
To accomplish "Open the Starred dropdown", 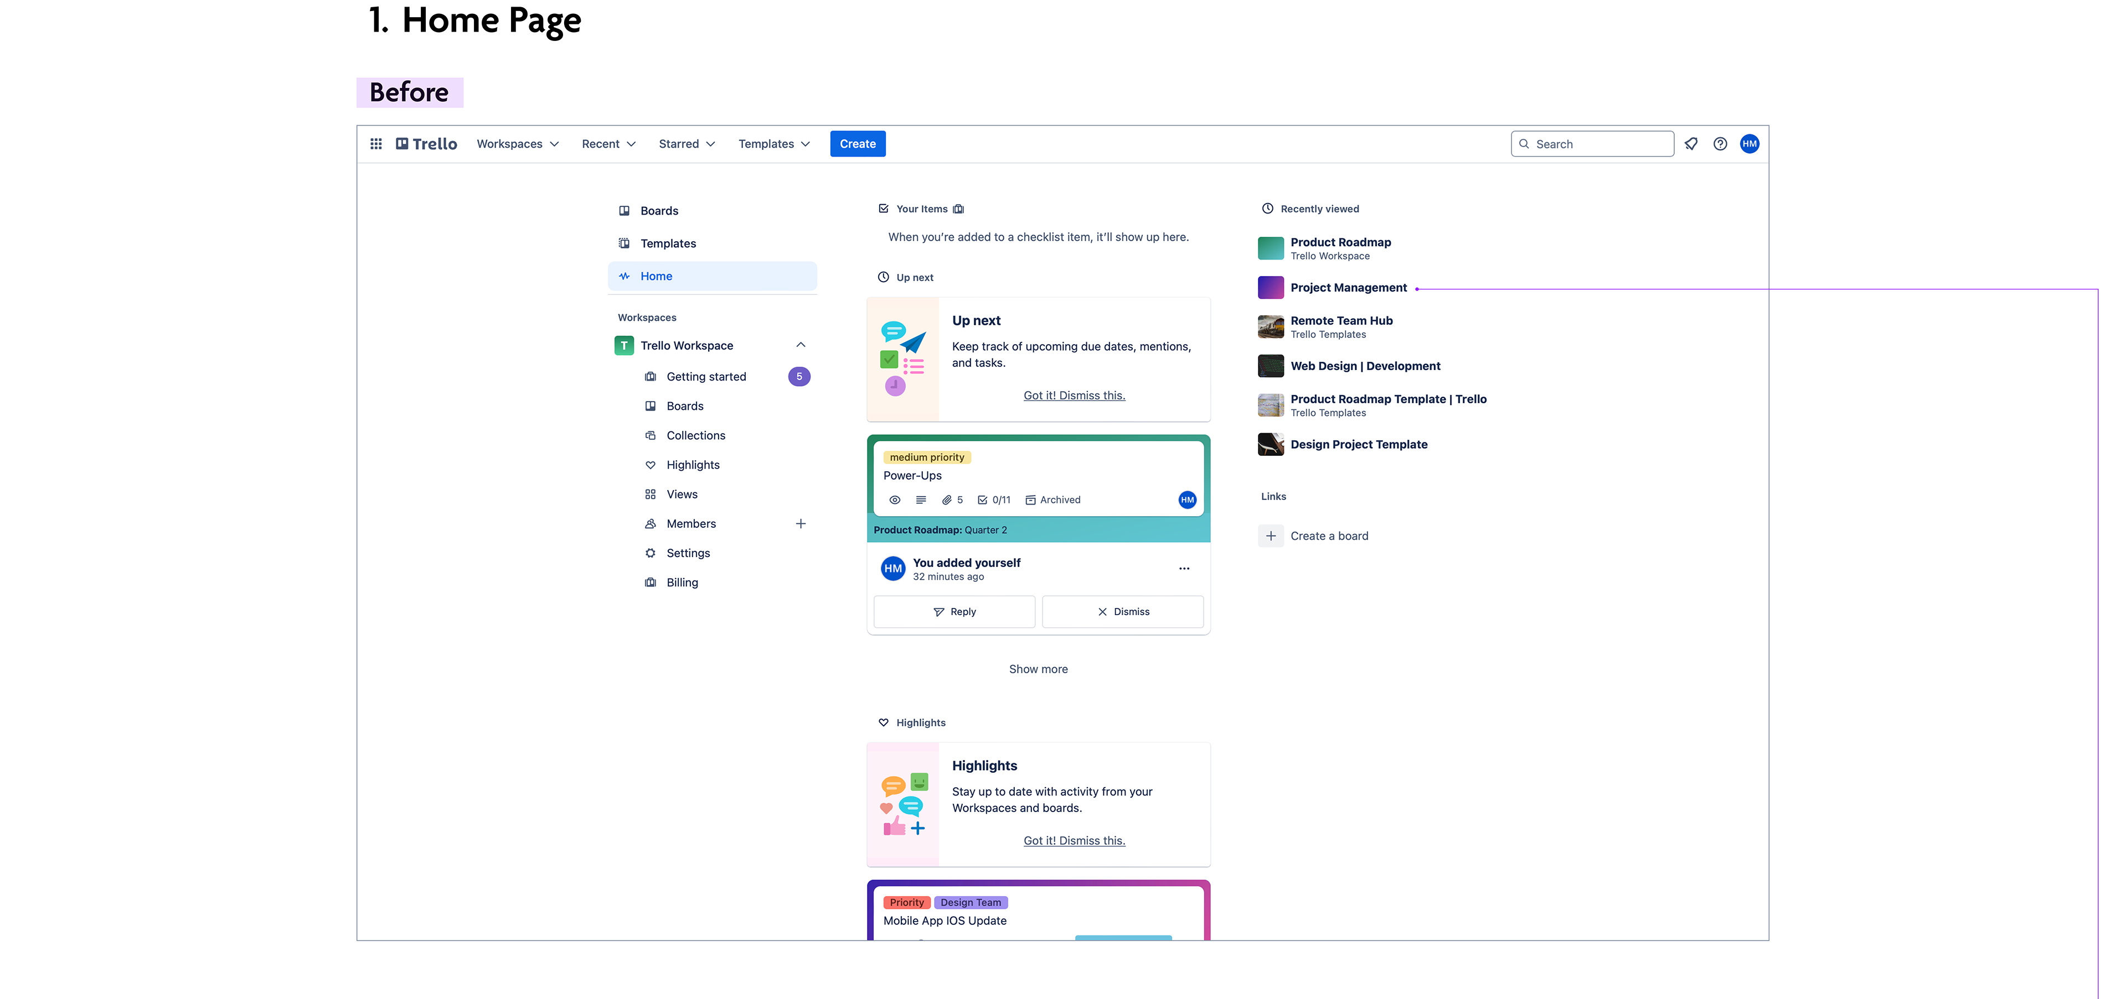I will click(x=687, y=143).
